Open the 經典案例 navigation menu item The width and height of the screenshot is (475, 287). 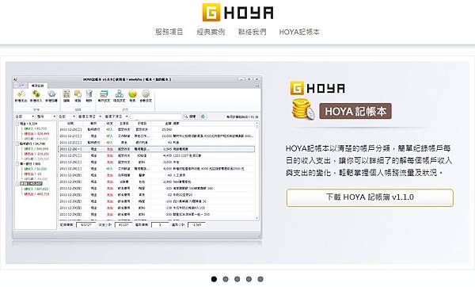211,32
